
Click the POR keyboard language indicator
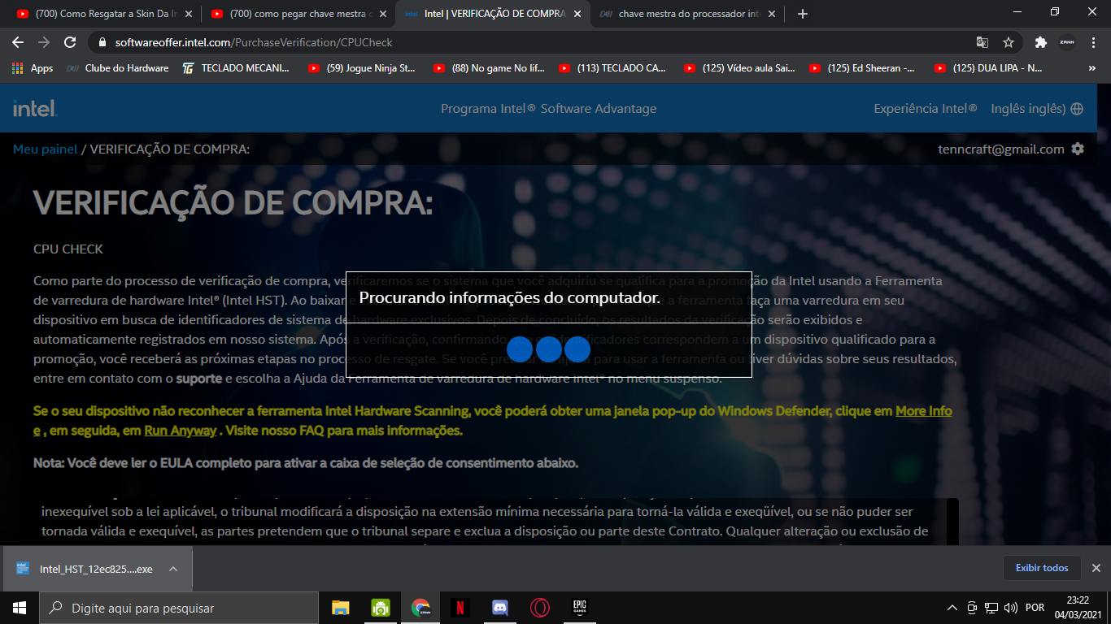tap(1035, 608)
